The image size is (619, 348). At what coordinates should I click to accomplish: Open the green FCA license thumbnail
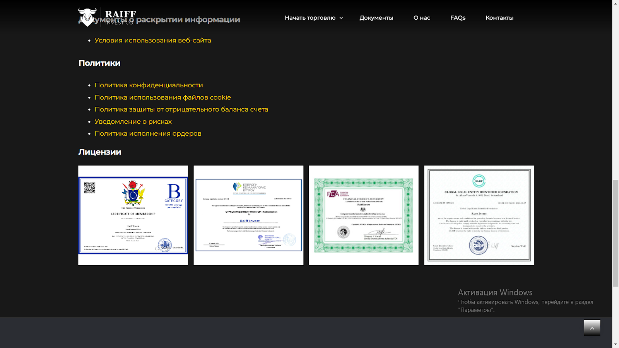364,215
